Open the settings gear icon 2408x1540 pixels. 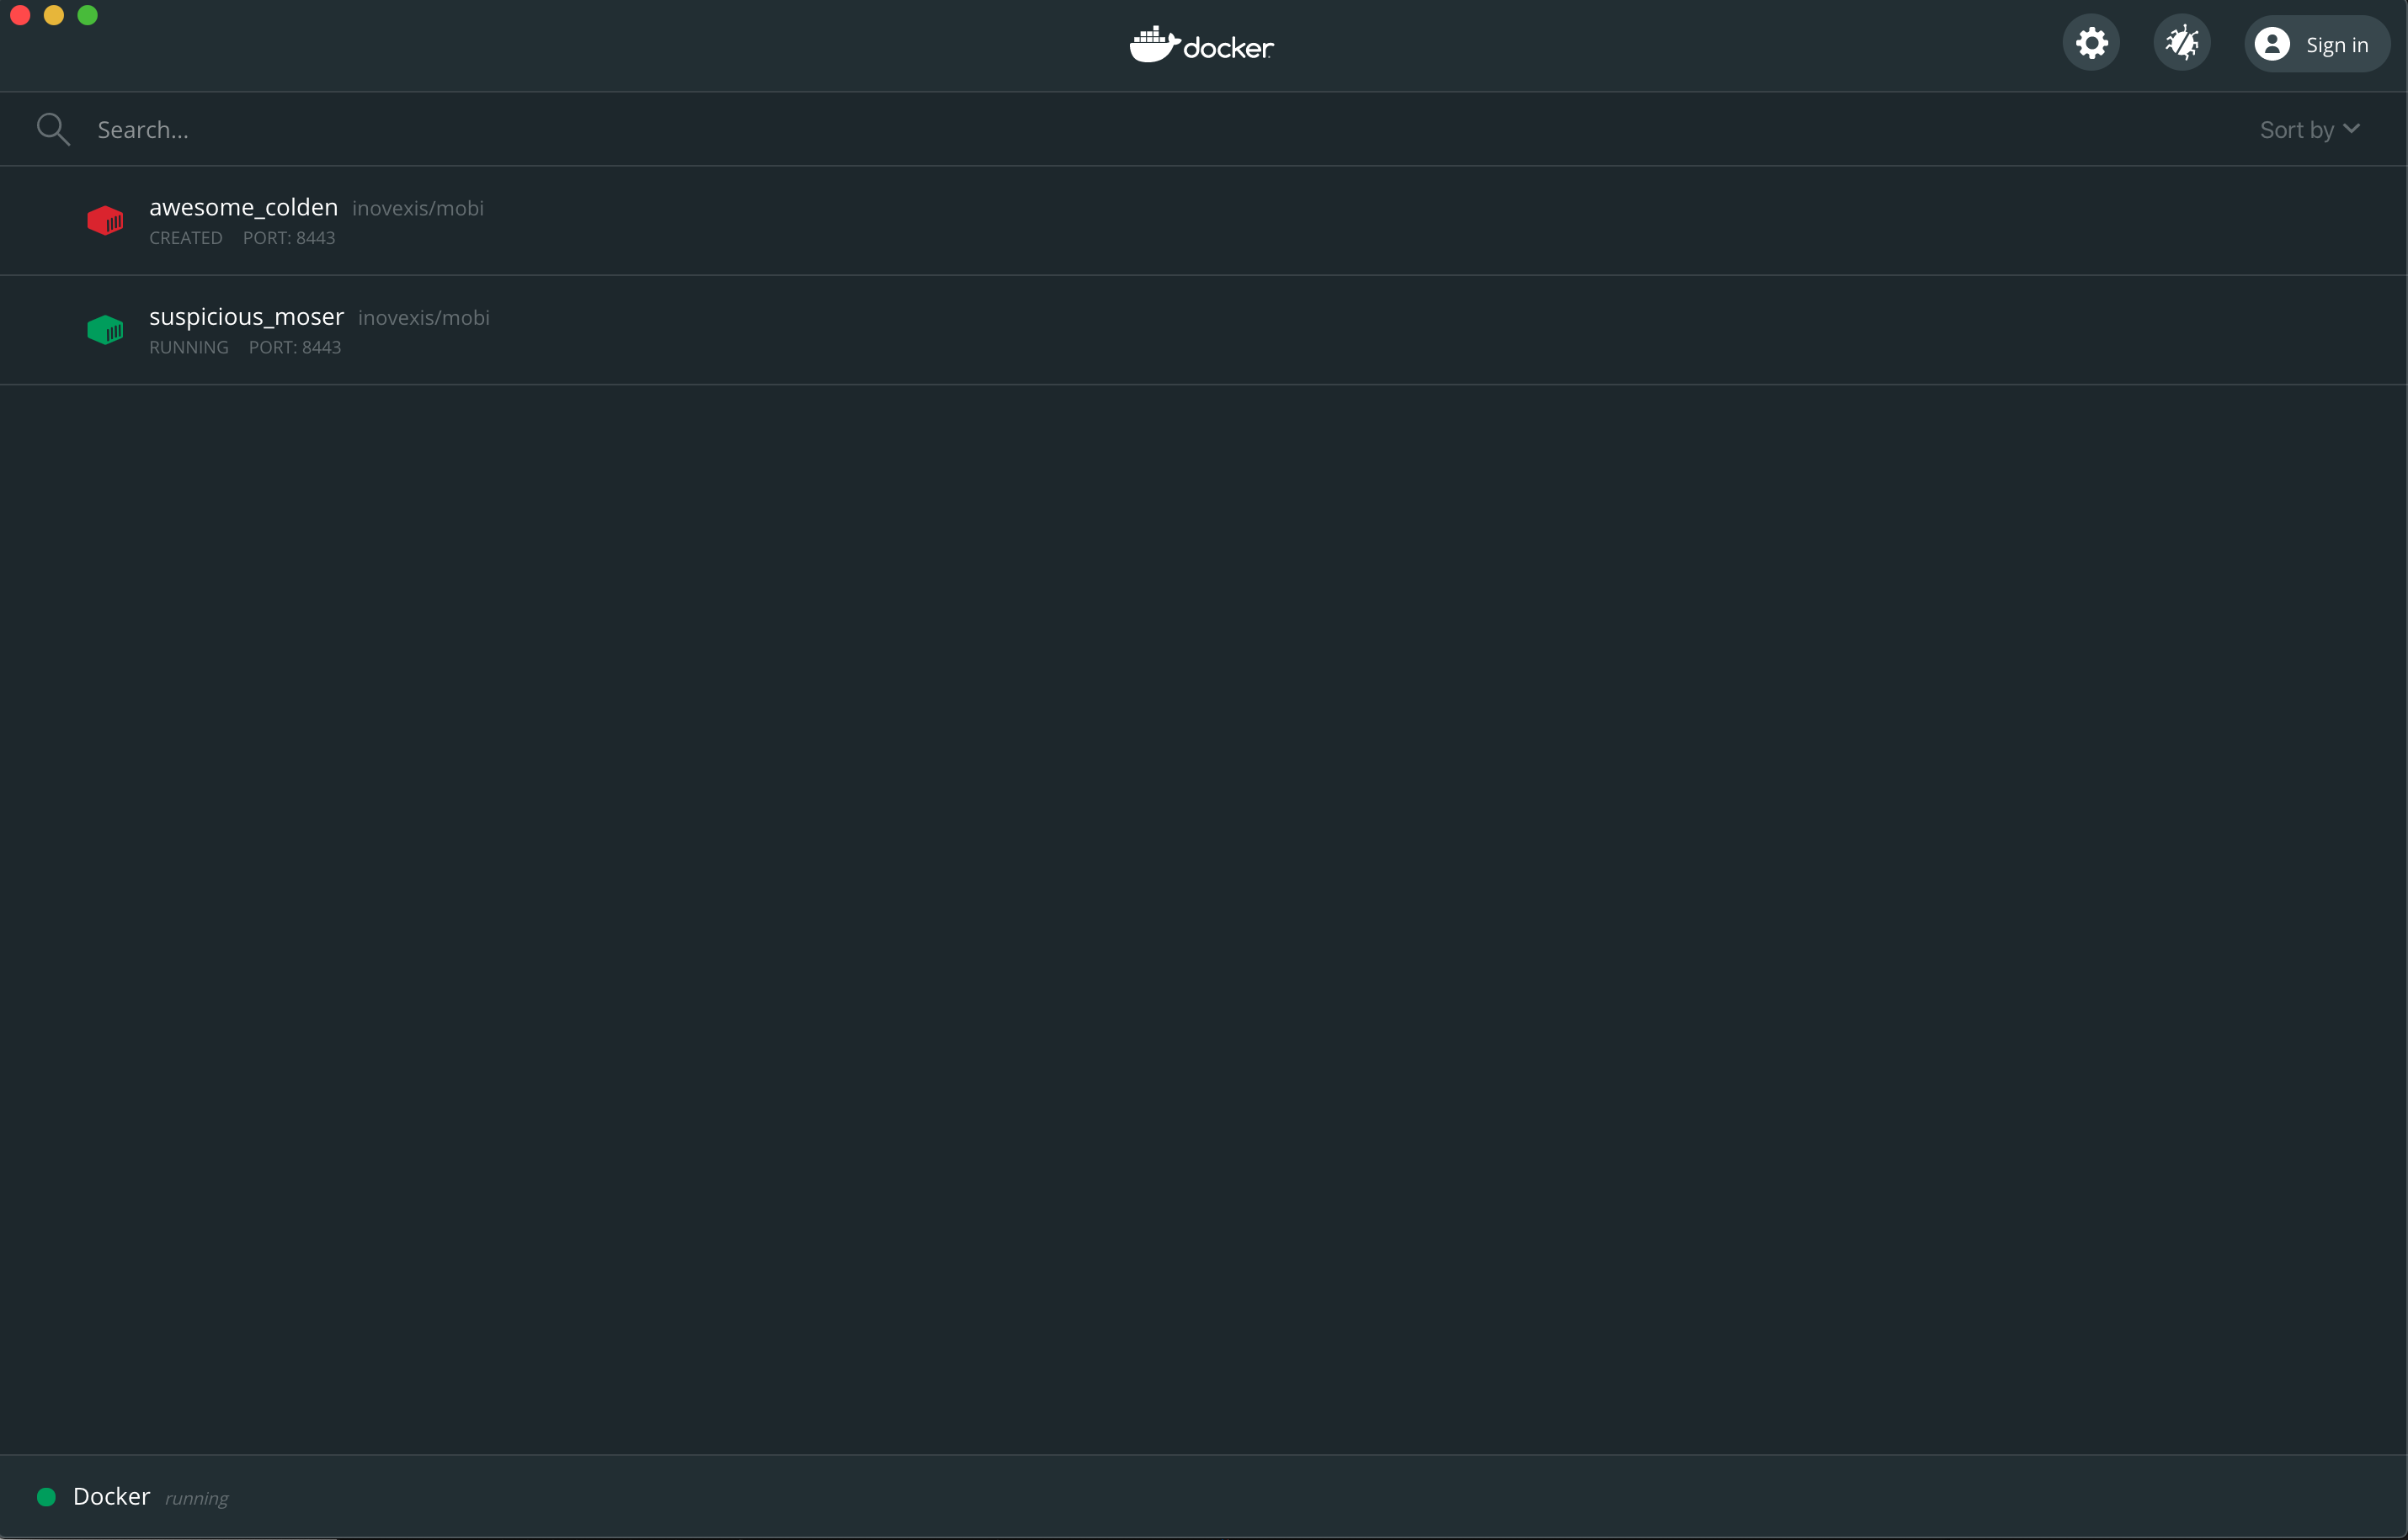click(2091, 43)
